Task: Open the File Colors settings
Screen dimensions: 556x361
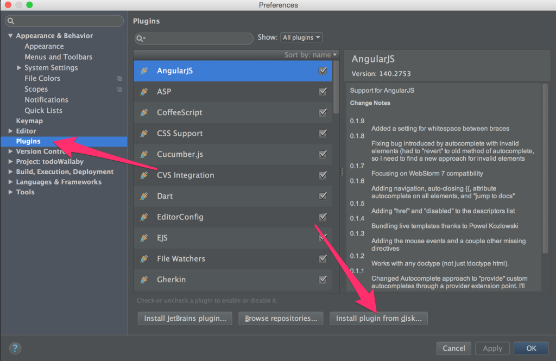Action: coord(42,78)
